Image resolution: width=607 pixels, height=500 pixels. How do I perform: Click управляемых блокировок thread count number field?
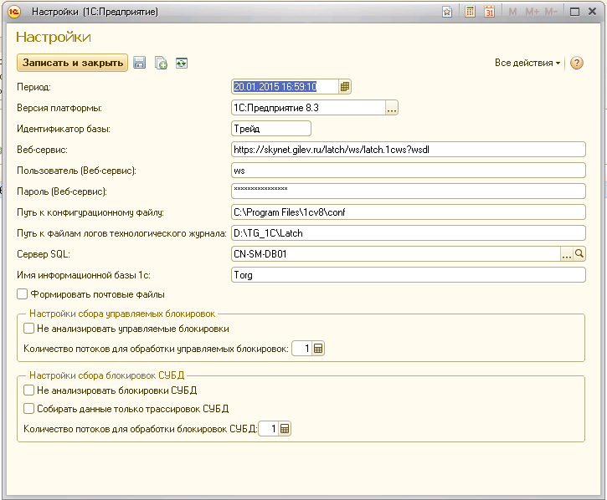coord(302,349)
